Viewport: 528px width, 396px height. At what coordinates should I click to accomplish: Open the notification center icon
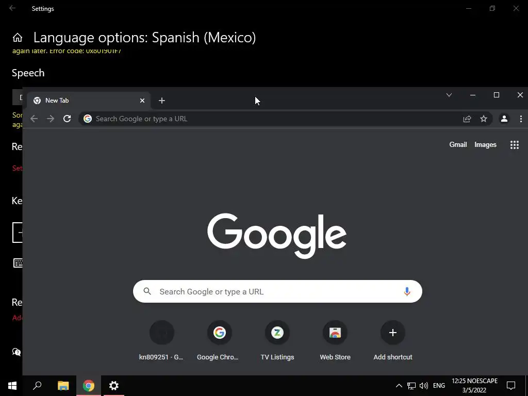coord(511,386)
